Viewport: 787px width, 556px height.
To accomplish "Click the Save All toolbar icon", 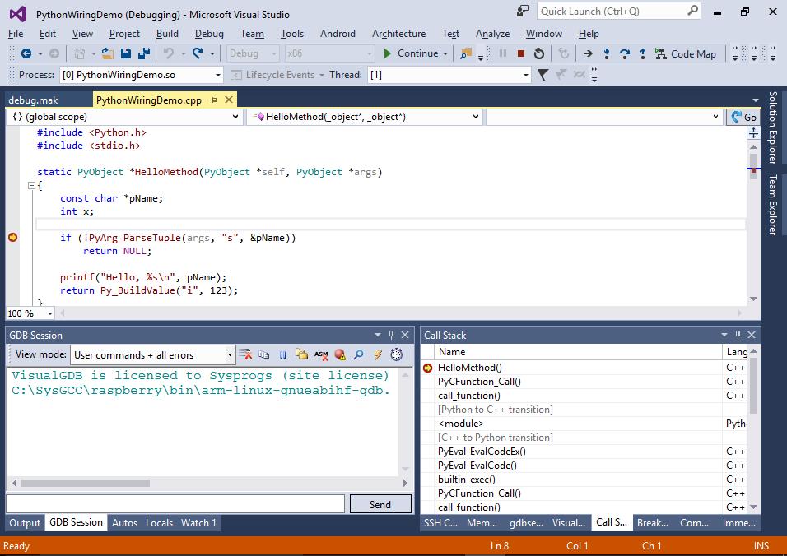I will 144,53.
